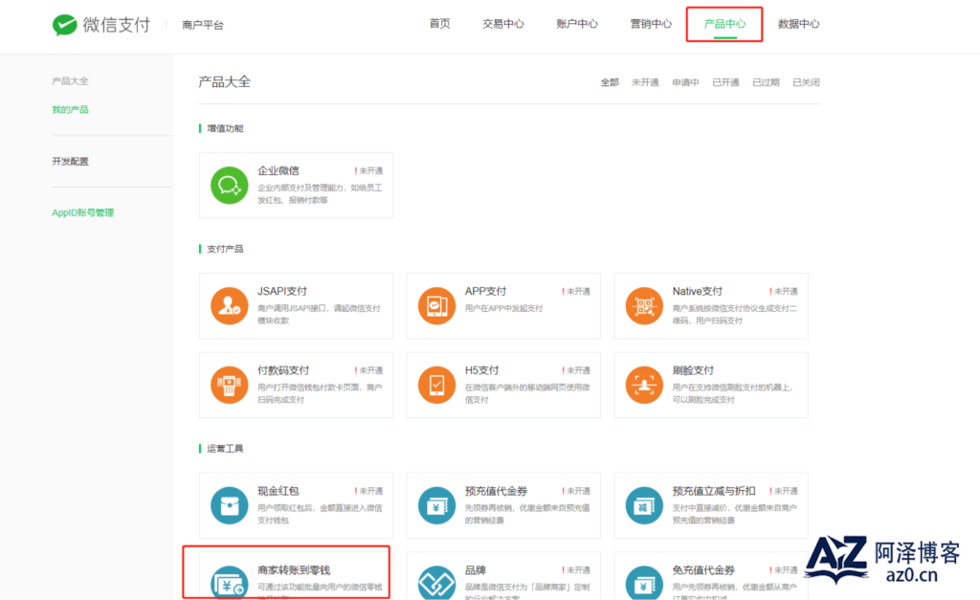Click the 刷脸支付 face scan icon
980x600 pixels.
[x=644, y=385]
